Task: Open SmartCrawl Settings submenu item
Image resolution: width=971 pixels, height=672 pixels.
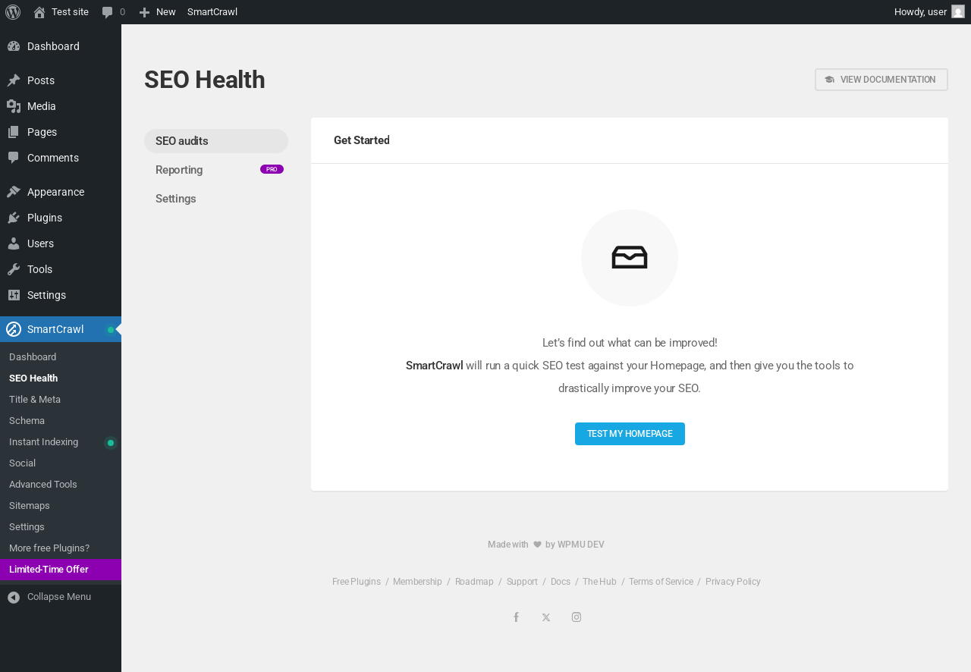Action: [61, 527]
